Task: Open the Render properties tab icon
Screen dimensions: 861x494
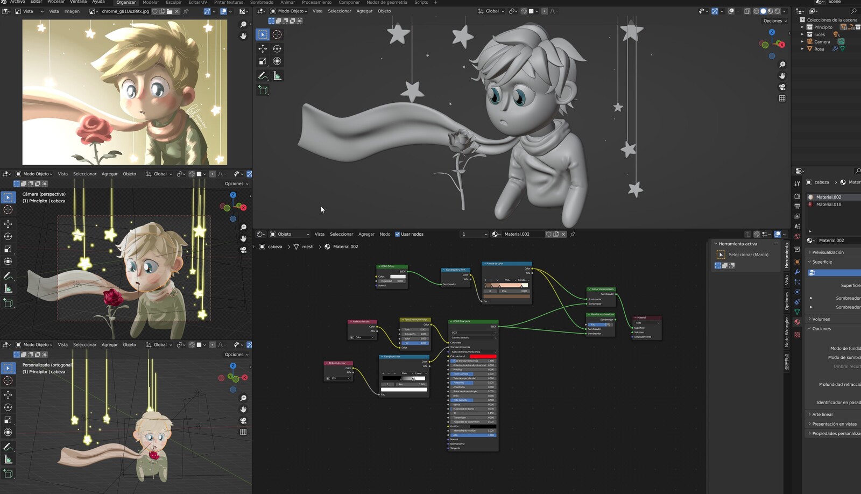Action: (797, 196)
